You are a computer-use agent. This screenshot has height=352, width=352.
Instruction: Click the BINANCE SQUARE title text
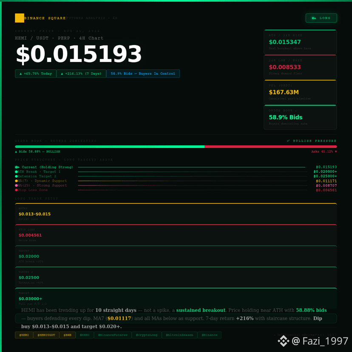click(45, 18)
